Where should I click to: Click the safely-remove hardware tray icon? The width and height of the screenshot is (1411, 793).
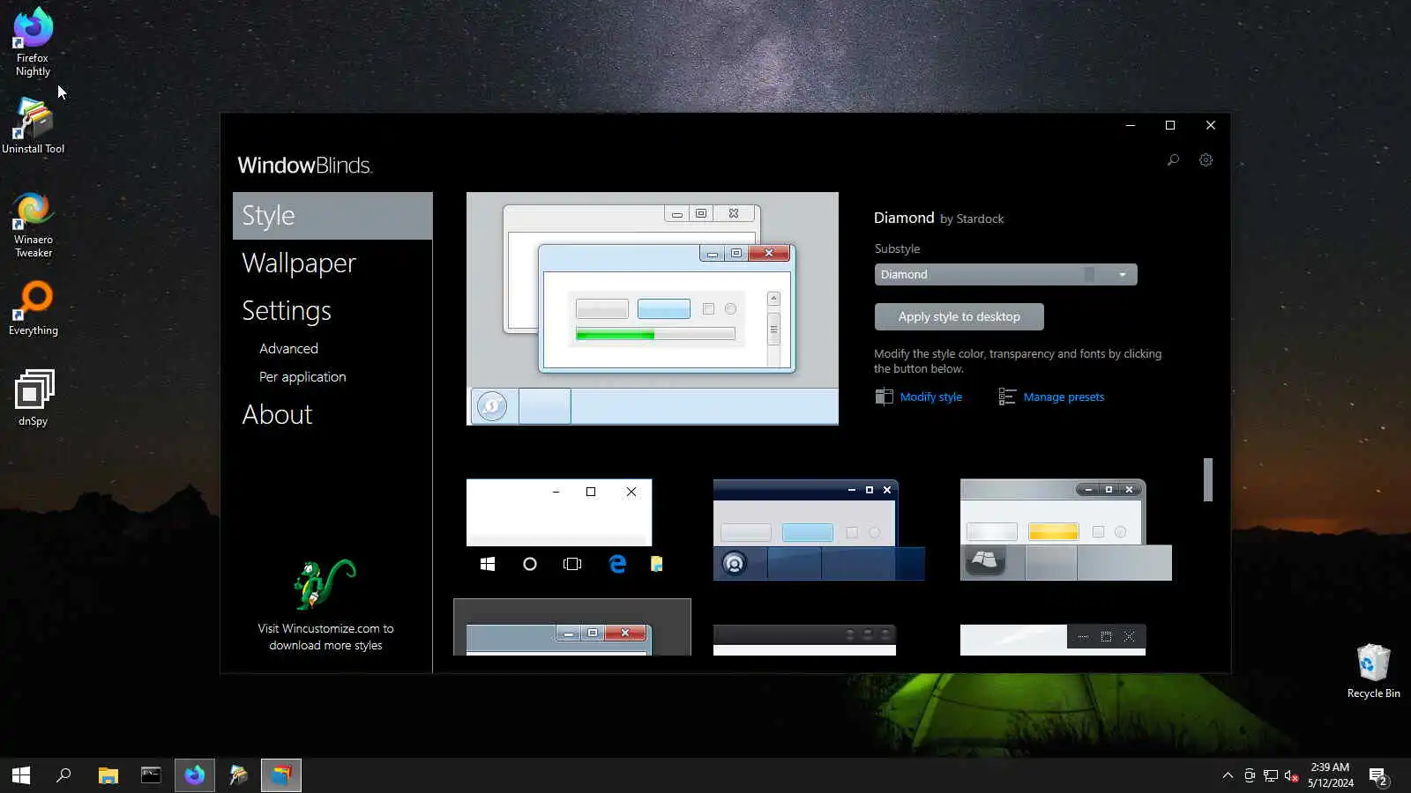pos(1250,775)
